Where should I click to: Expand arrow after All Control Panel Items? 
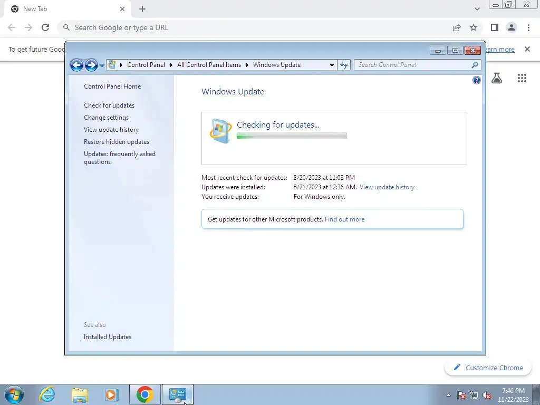(x=247, y=65)
